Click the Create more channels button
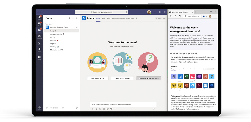 tap(122, 78)
